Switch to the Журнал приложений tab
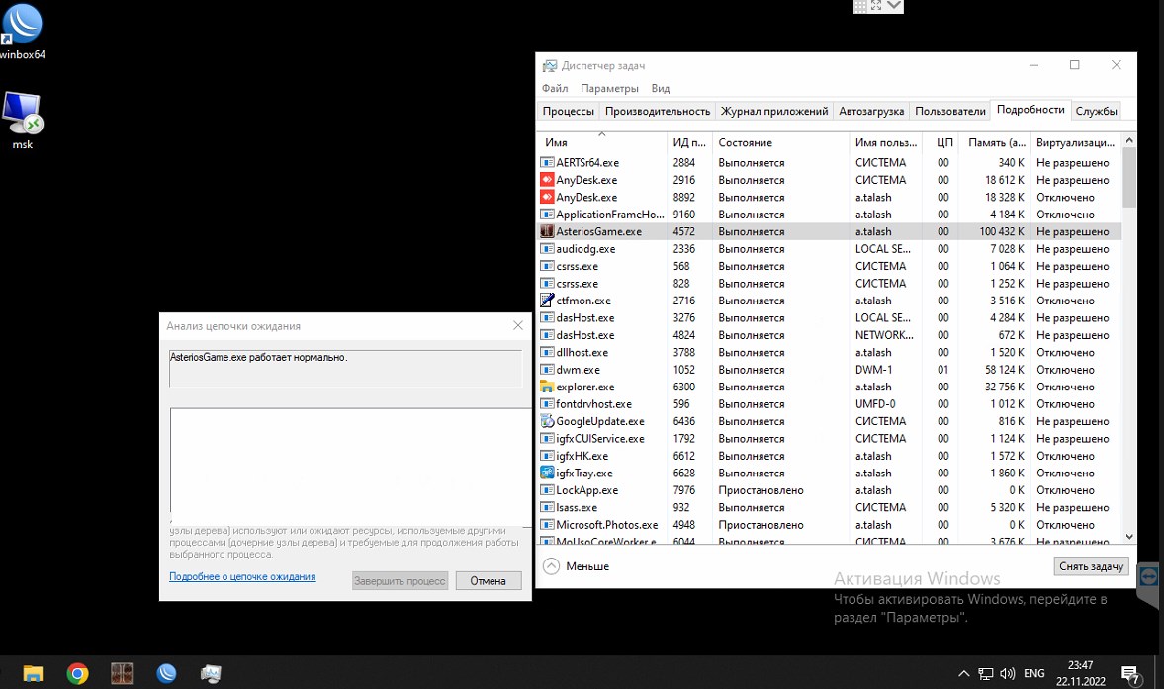1164x689 pixels. point(774,111)
